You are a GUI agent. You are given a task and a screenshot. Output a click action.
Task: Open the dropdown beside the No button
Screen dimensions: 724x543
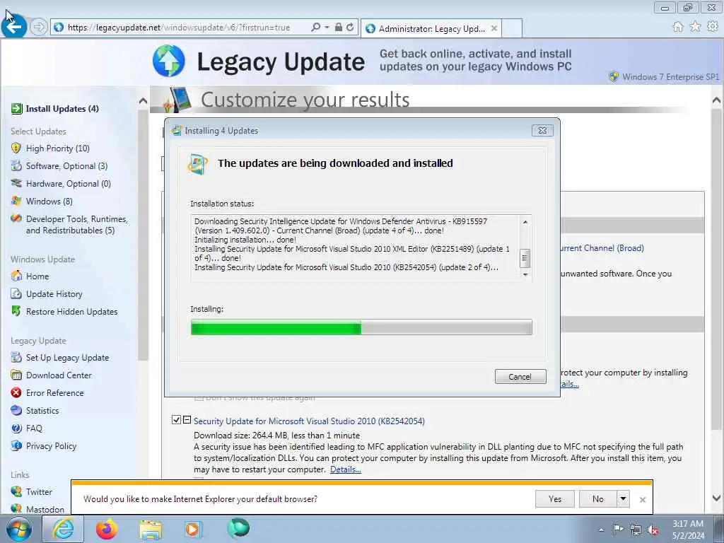click(x=623, y=498)
